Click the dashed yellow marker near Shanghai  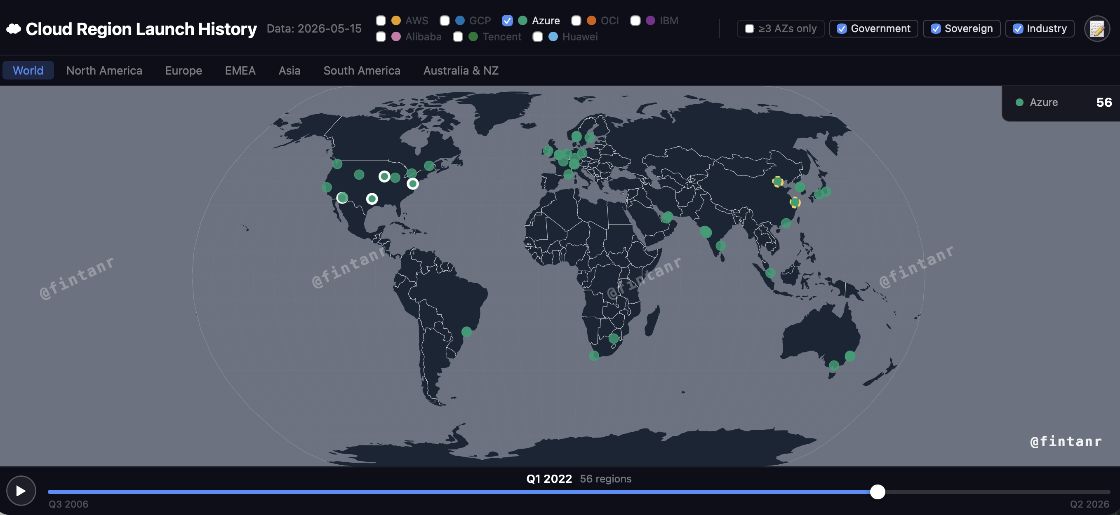(795, 202)
